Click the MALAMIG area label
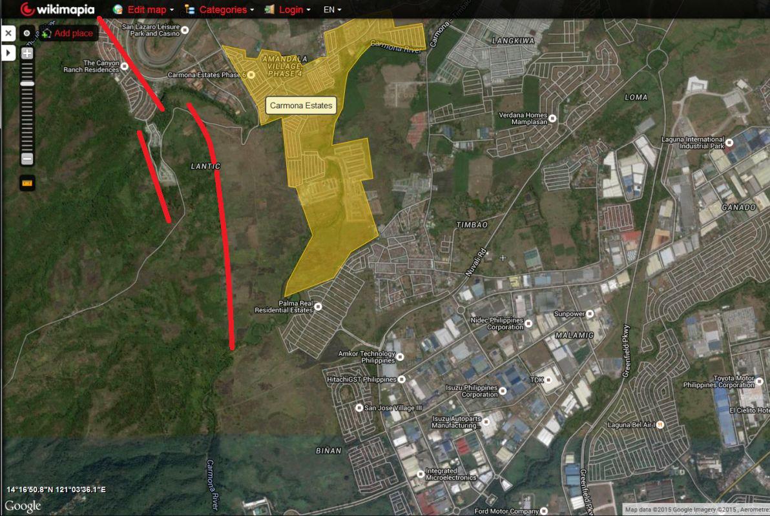This screenshot has height=516, width=770. tap(574, 335)
